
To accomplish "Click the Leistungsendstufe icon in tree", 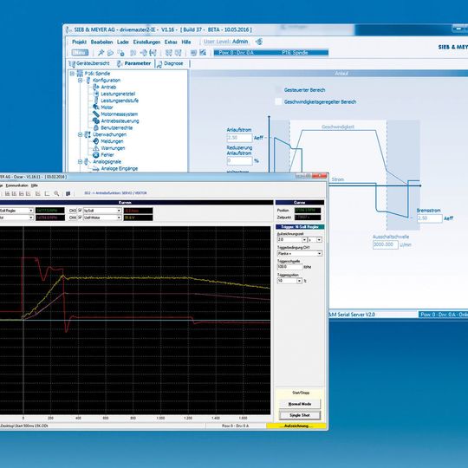I will click(96, 101).
